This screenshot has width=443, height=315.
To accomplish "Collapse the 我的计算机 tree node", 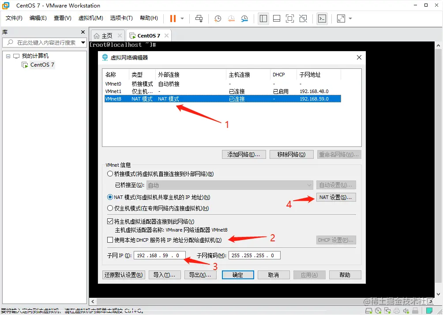I will click(8, 56).
